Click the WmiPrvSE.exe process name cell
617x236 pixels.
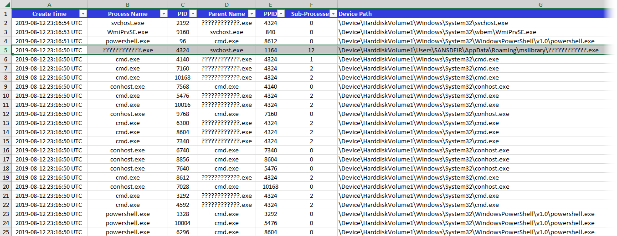coord(128,32)
